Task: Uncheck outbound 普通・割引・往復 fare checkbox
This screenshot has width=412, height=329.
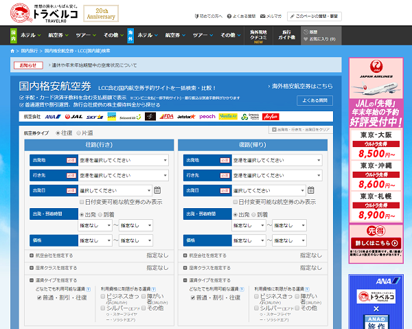Action: pyautogui.click(x=39, y=297)
